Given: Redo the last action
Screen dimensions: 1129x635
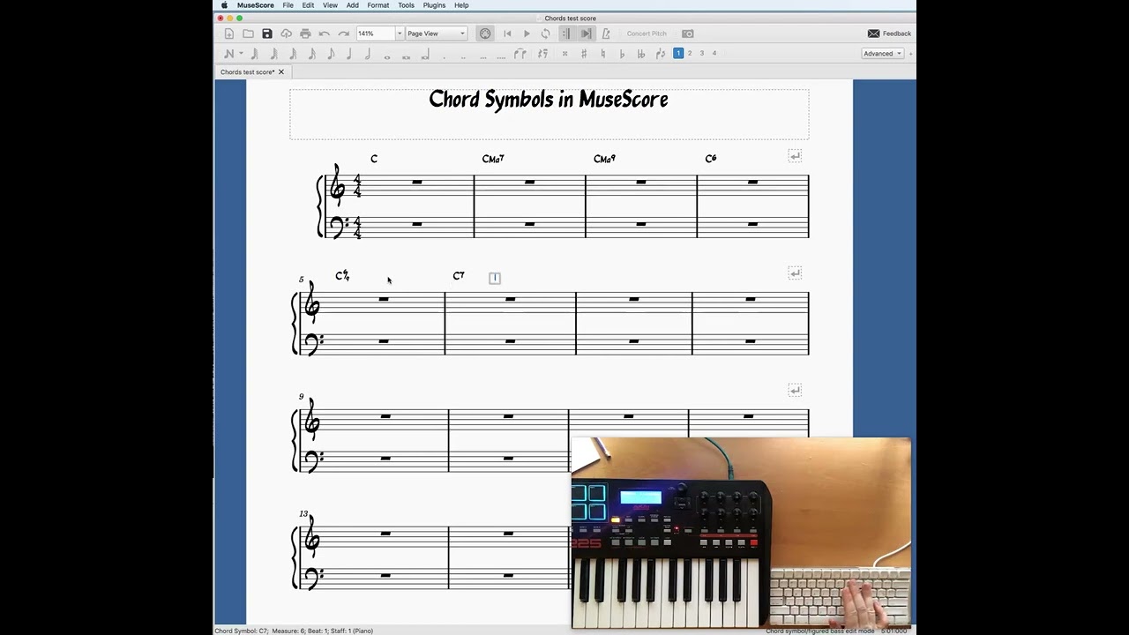Looking at the screenshot, I should [x=343, y=34].
